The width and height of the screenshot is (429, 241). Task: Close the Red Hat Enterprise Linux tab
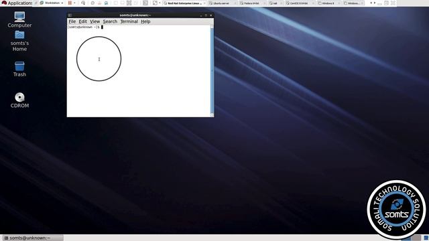tap(204, 3)
